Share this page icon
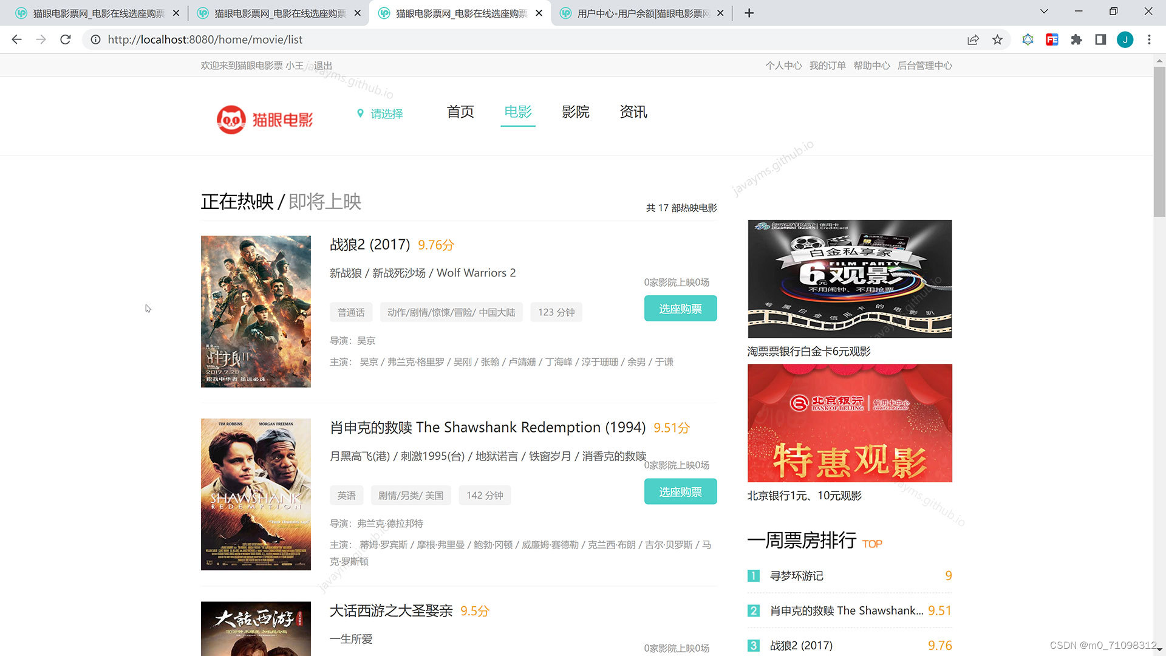 click(973, 39)
